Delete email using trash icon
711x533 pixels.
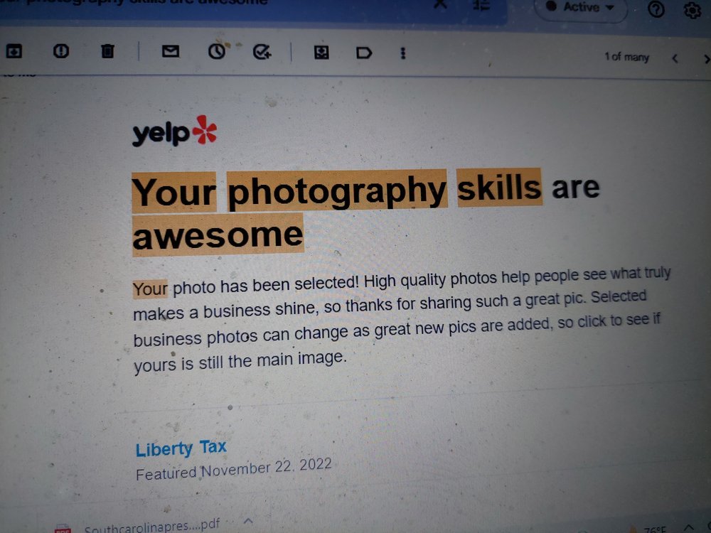107,51
